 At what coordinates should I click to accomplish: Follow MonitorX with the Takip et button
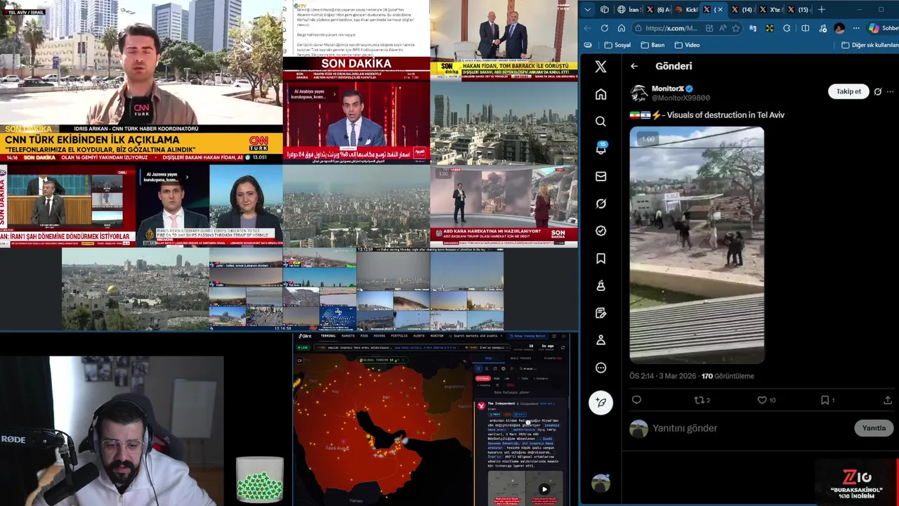[848, 91]
